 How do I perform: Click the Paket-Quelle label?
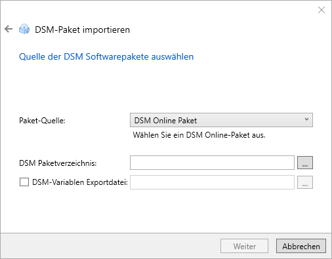pos(42,121)
